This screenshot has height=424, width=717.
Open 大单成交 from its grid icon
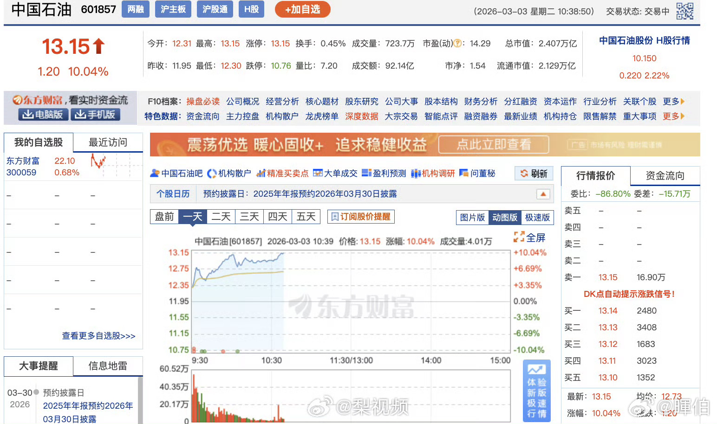(x=318, y=173)
